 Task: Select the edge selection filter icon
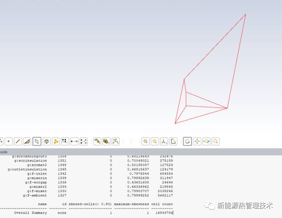pyautogui.click(x=18, y=142)
